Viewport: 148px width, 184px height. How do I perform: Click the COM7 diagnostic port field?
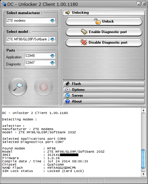(x=40, y=63)
